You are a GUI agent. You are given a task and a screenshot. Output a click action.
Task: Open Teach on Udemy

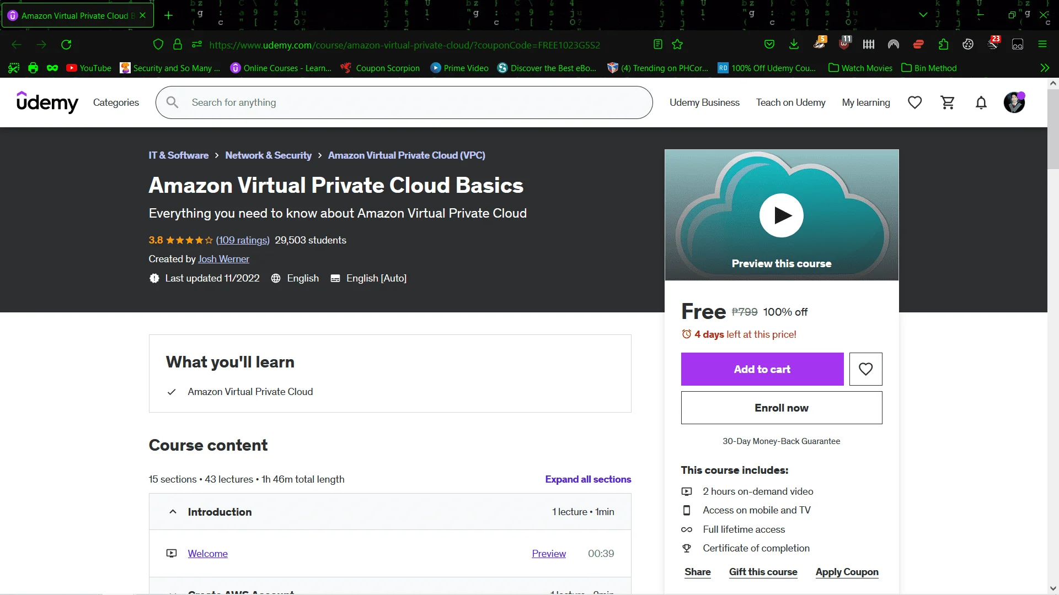pyautogui.click(x=790, y=102)
